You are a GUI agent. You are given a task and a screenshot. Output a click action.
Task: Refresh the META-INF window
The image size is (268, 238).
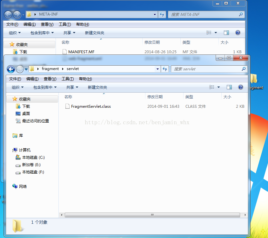pos(162,14)
